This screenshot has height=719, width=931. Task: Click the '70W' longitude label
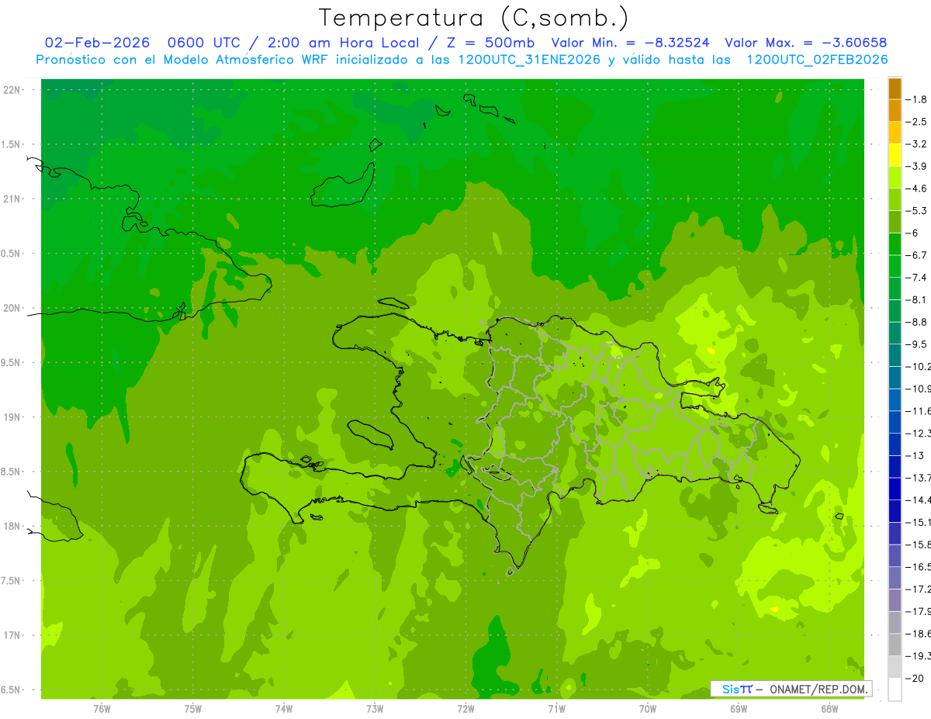647,709
